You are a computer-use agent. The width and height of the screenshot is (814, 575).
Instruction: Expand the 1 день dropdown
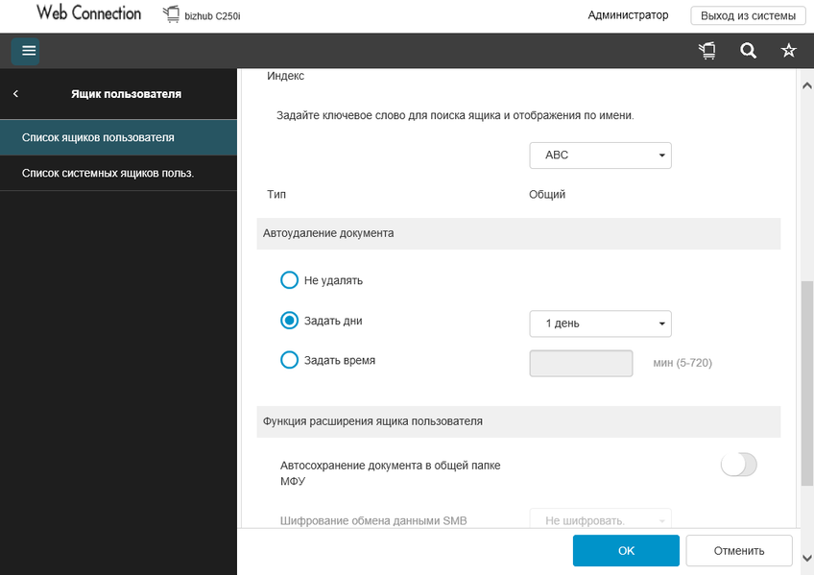click(600, 323)
